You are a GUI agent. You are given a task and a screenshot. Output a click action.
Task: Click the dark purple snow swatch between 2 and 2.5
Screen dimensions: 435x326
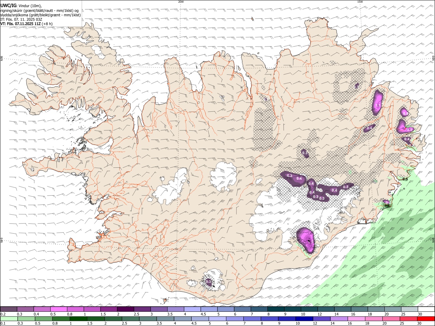tap(125, 309)
